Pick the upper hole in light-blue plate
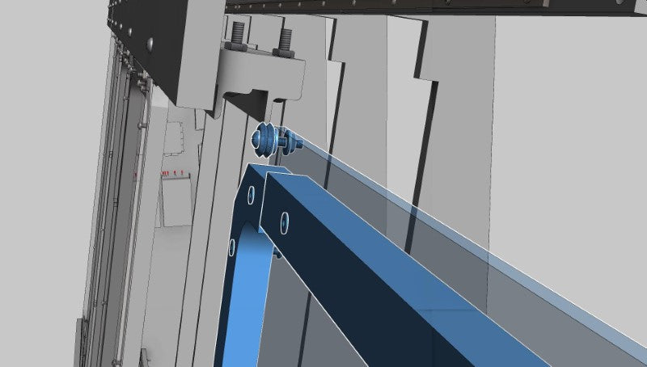This screenshot has width=647, height=367. pyautogui.click(x=252, y=195)
